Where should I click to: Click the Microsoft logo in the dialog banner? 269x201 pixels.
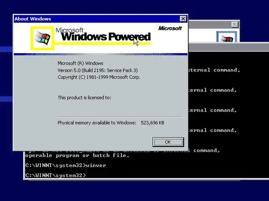tap(170, 28)
